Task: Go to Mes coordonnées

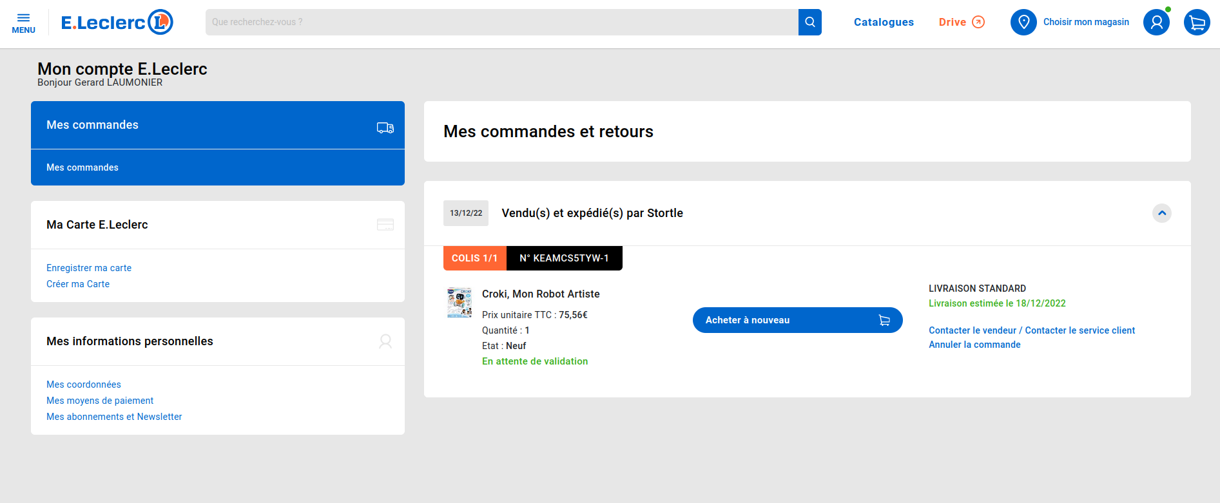Action: pyautogui.click(x=84, y=384)
